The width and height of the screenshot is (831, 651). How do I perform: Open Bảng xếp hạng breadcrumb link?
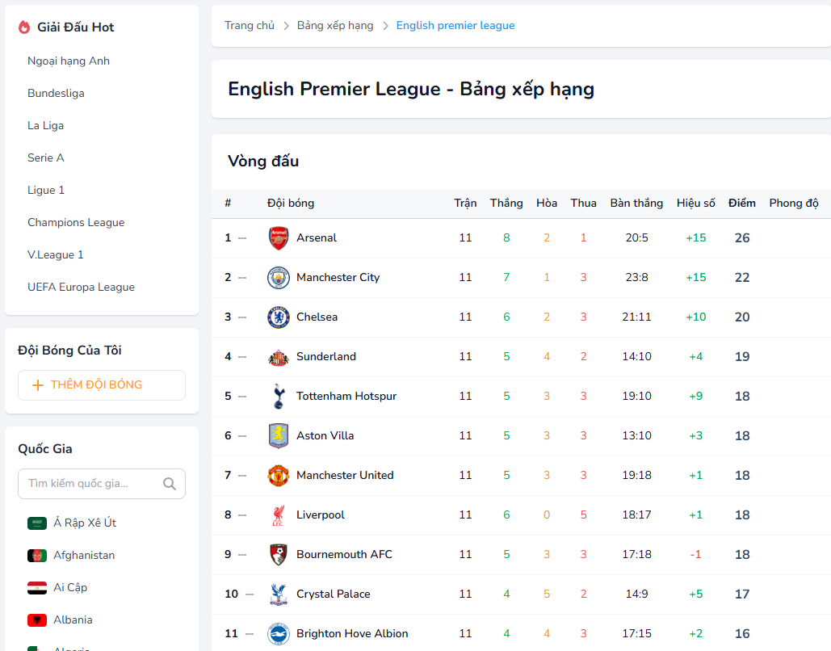point(335,26)
